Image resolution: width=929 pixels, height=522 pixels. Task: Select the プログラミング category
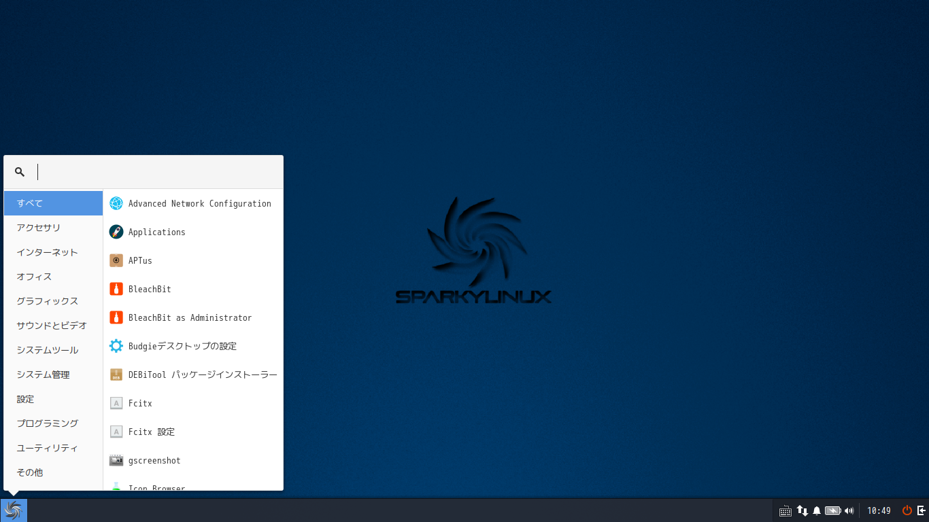point(53,423)
